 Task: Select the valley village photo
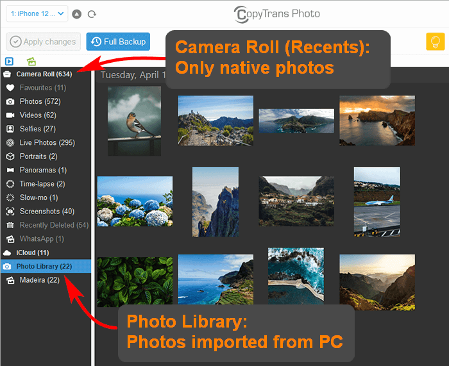click(296, 201)
